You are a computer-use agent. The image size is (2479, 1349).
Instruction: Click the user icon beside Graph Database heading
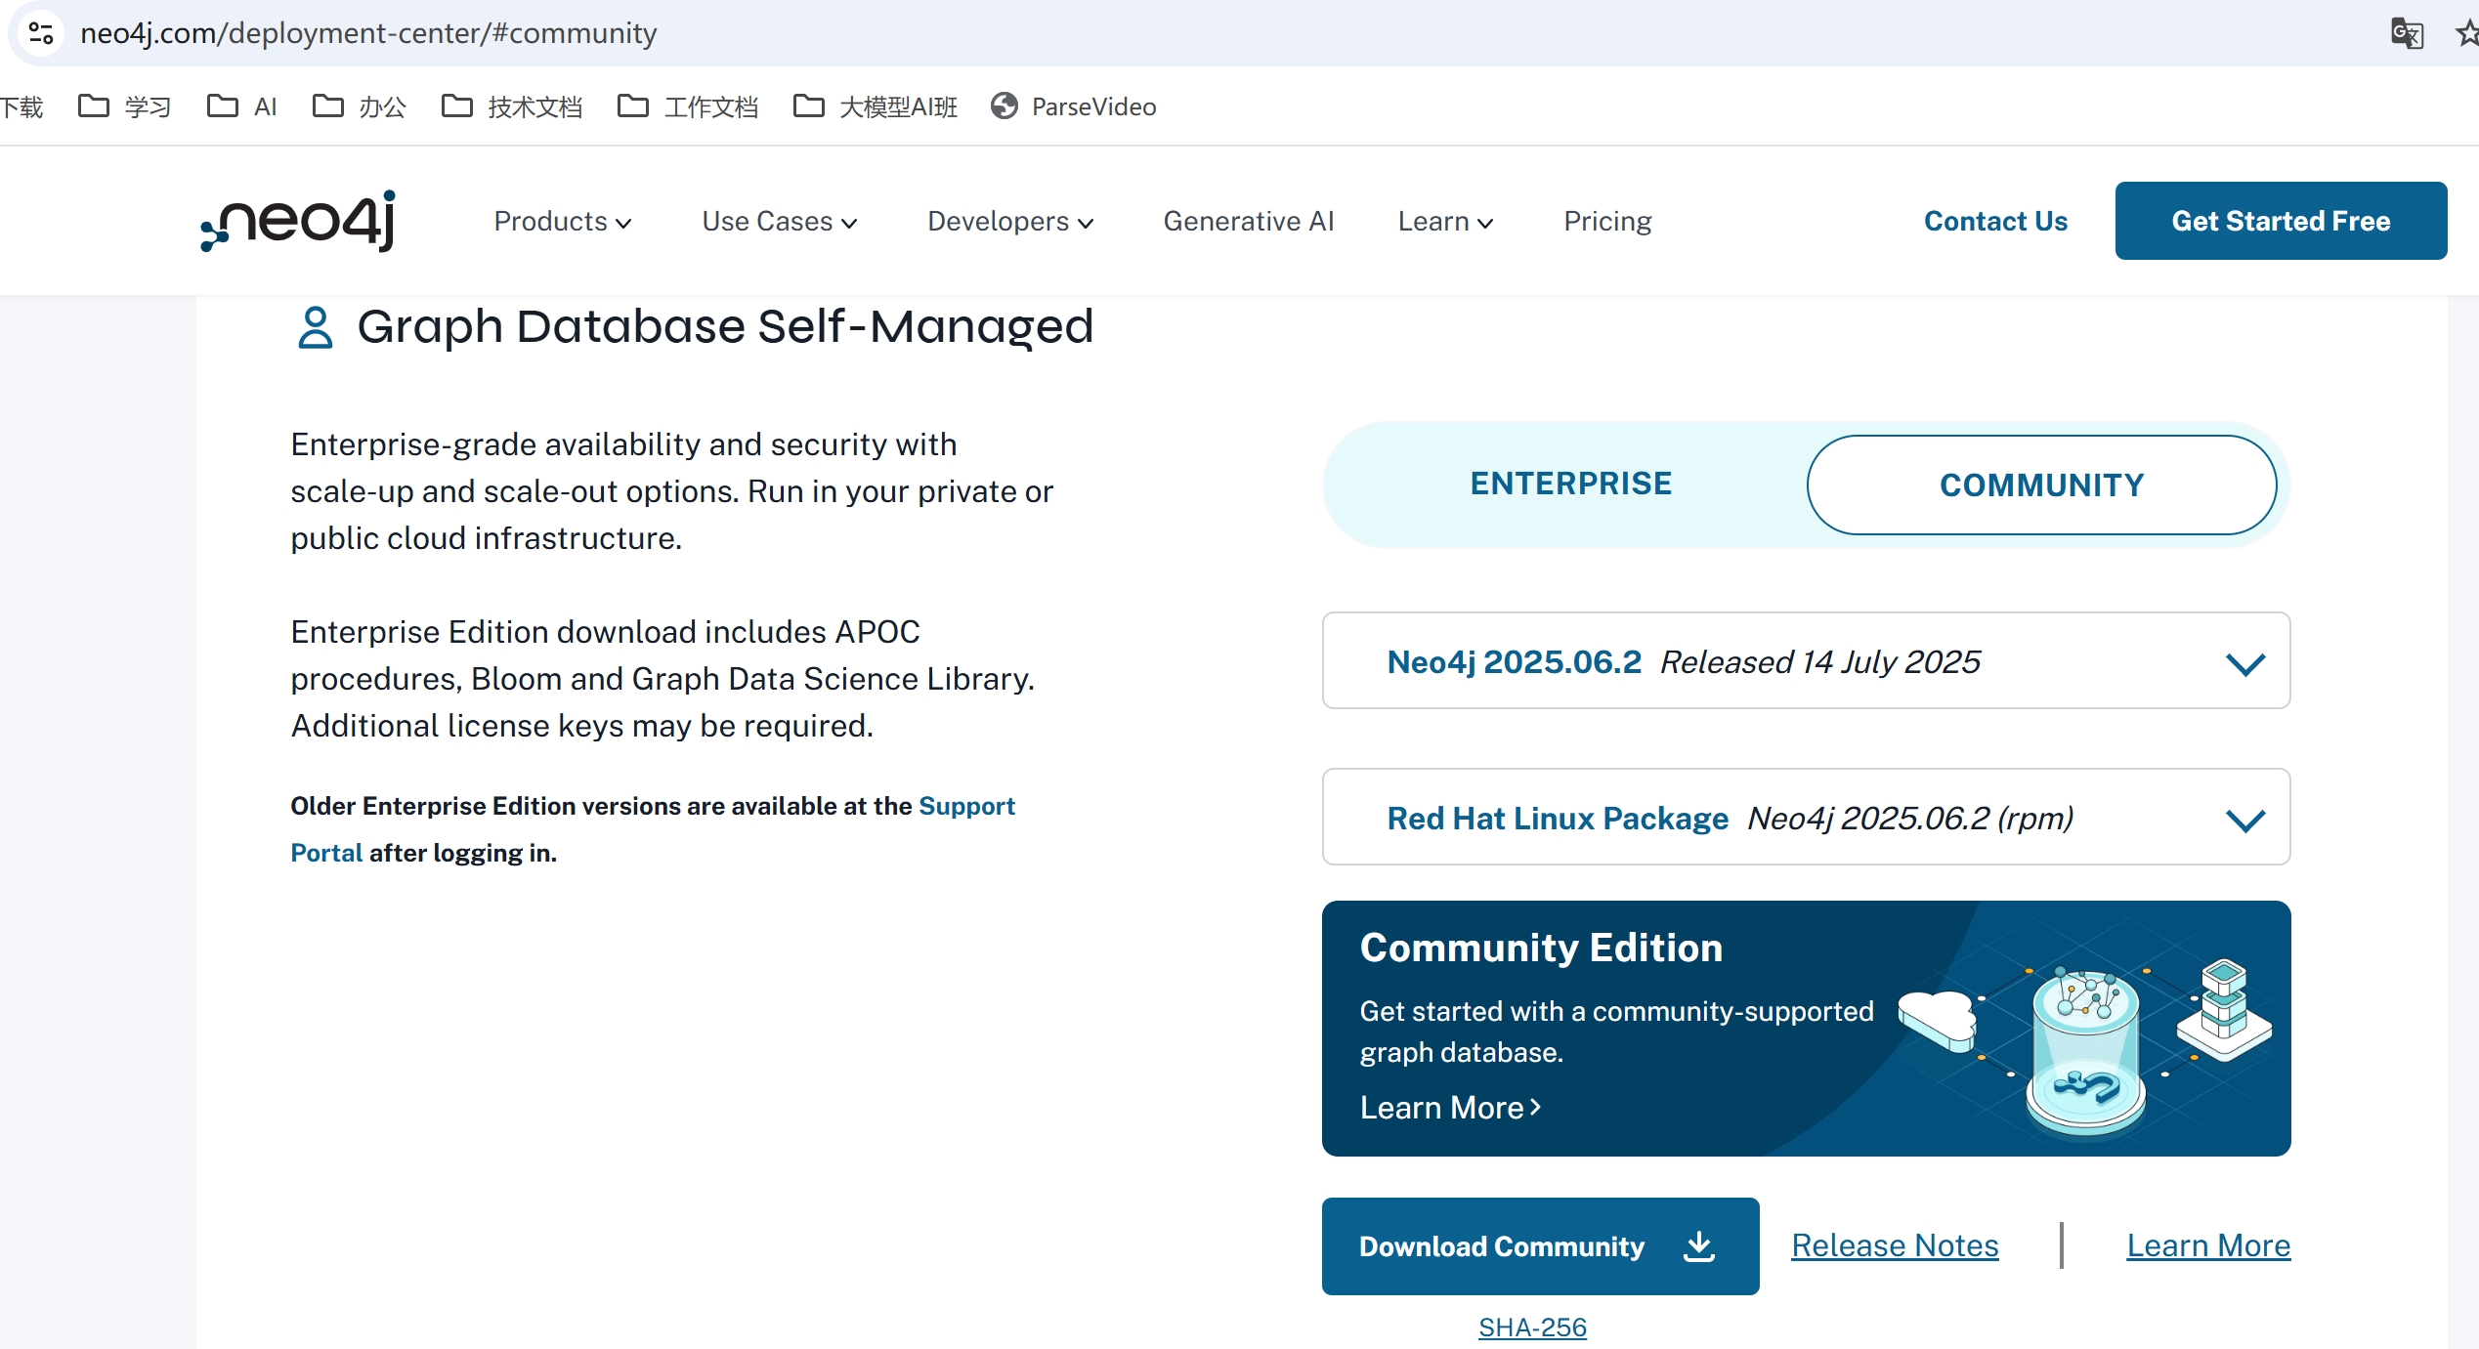point(315,327)
